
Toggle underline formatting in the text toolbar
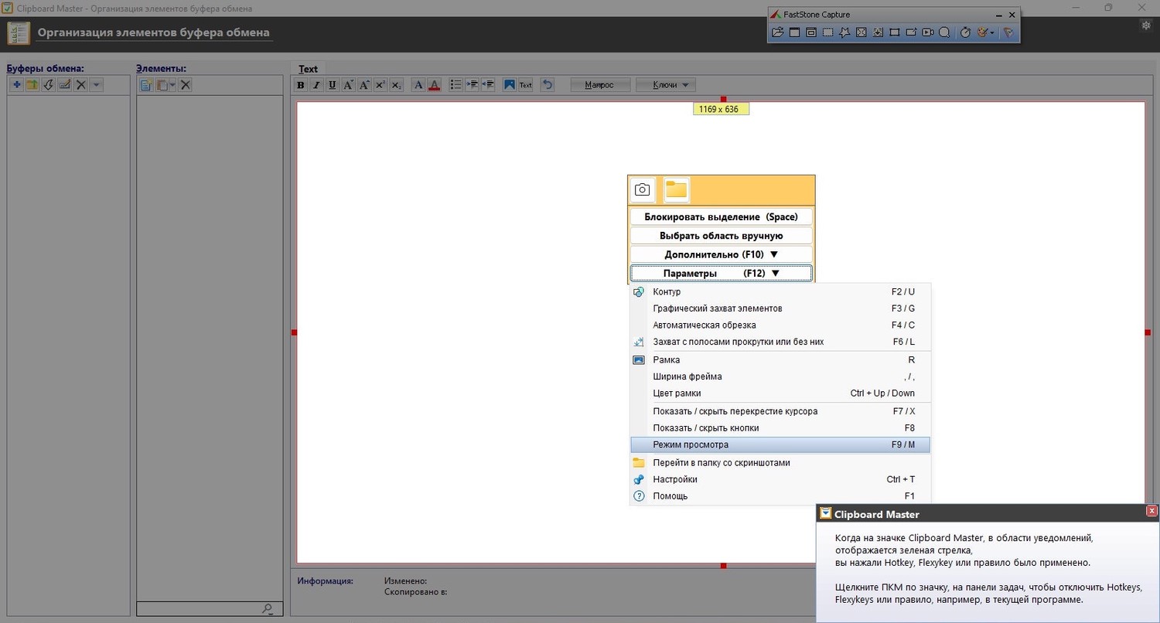pos(332,85)
